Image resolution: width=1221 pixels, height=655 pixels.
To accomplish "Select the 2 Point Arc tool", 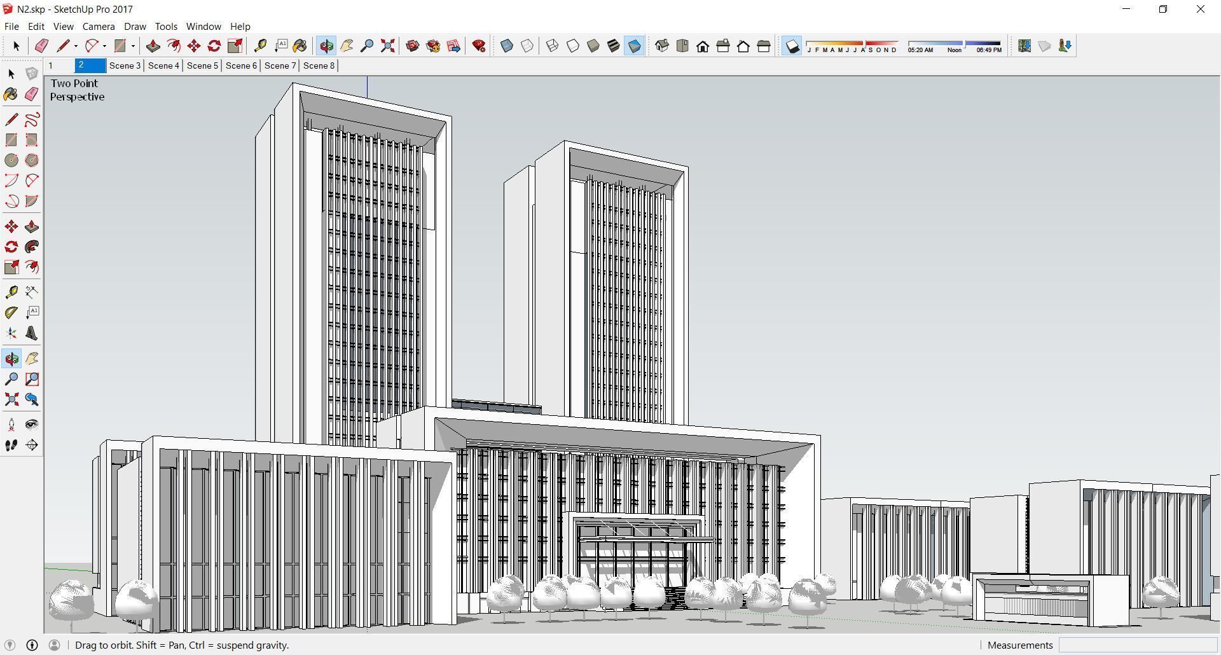I will [x=32, y=181].
